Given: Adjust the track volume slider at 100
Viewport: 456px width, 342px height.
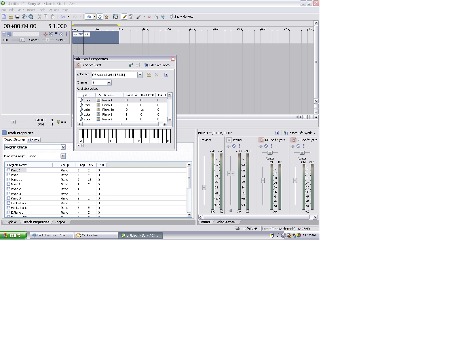Looking at the screenshot, I should tap(22, 40).
